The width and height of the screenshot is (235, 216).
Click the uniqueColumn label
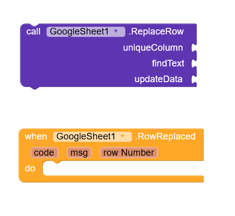coord(153,48)
